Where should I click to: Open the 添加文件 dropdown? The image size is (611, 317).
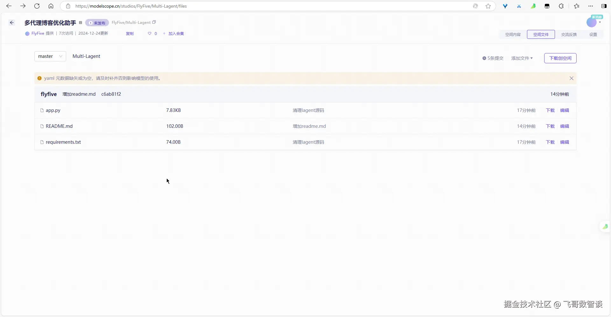[x=522, y=58]
